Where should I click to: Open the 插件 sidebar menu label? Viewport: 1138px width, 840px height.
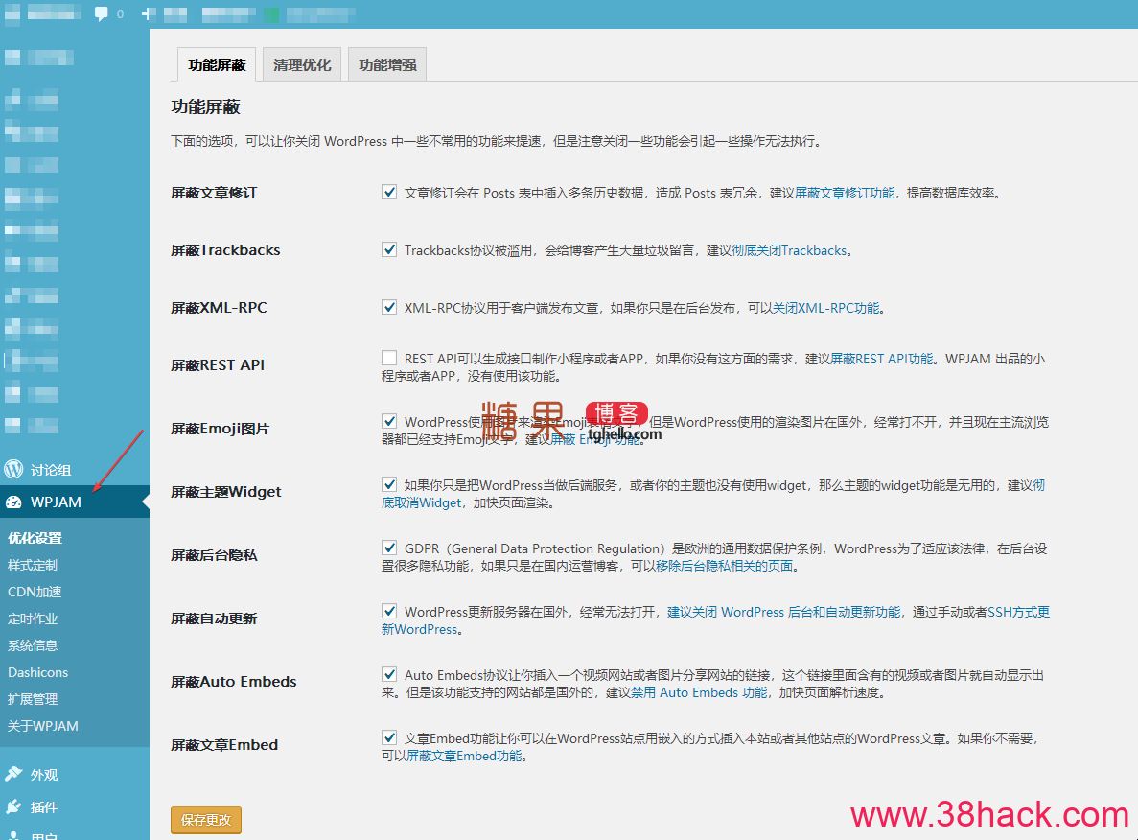(x=44, y=807)
